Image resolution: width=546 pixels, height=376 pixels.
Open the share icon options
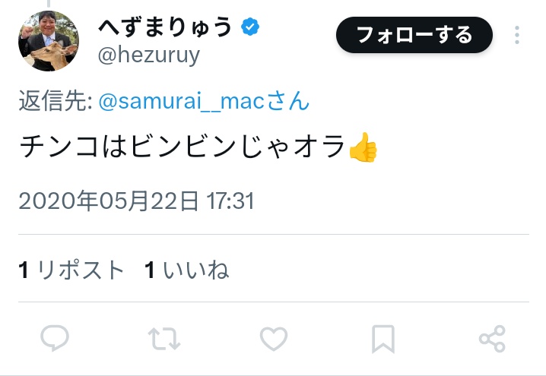point(492,339)
